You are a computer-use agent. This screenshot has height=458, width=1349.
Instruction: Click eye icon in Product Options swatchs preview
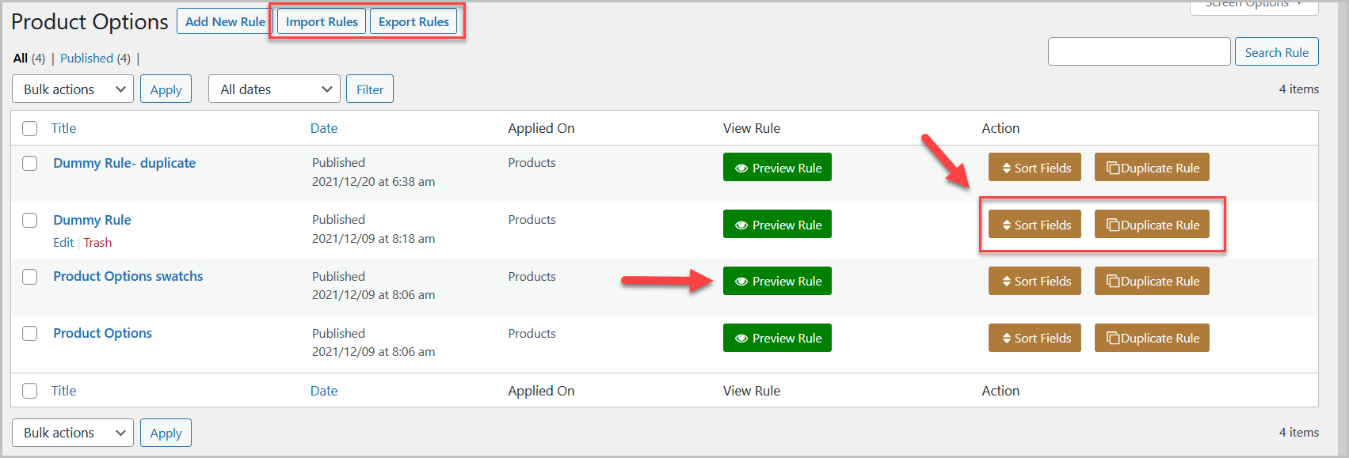pos(741,282)
